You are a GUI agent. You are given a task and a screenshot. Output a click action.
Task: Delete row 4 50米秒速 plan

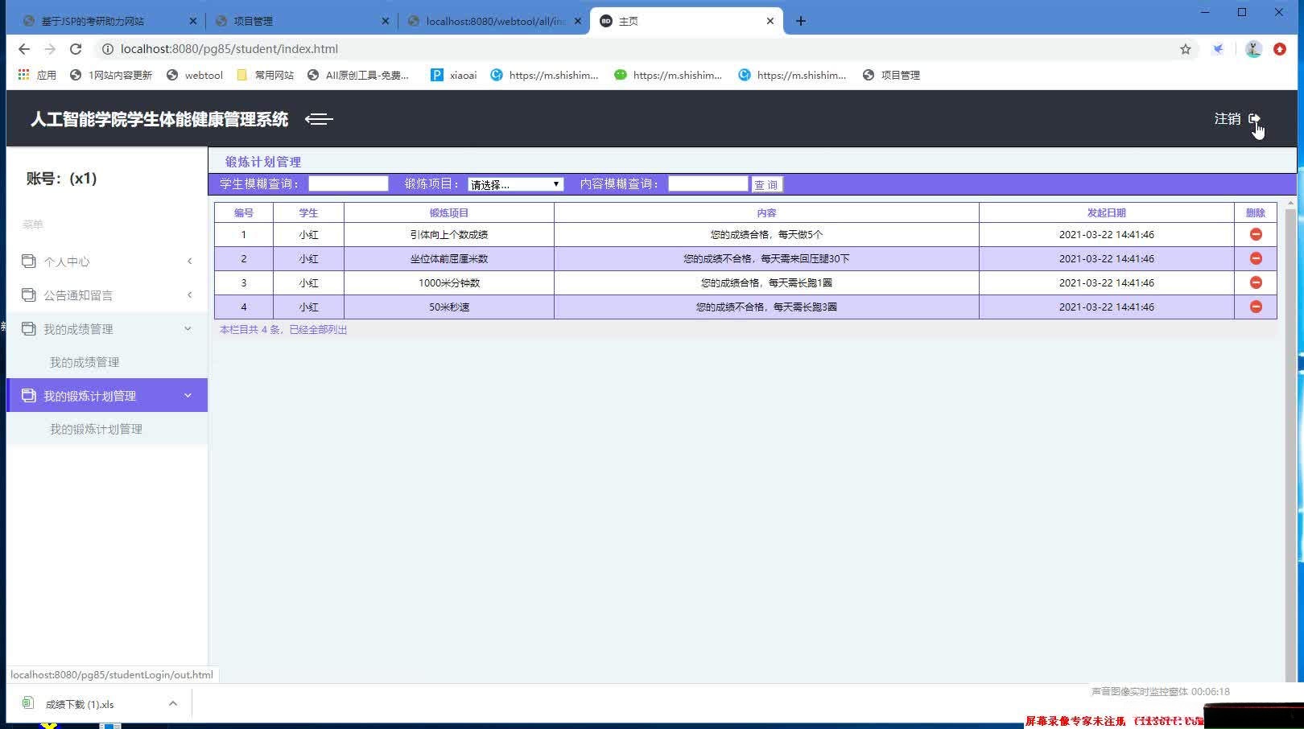1256,307
